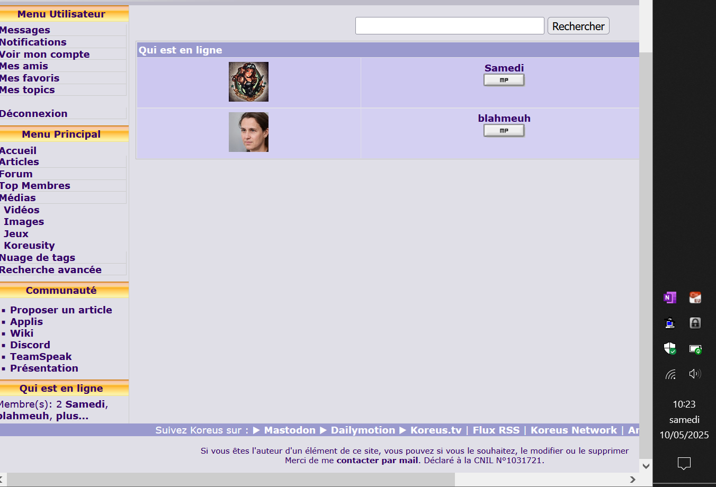Click the volume speaker tray icon
Viewport: 716px width, 487px height.
(695, 374)
